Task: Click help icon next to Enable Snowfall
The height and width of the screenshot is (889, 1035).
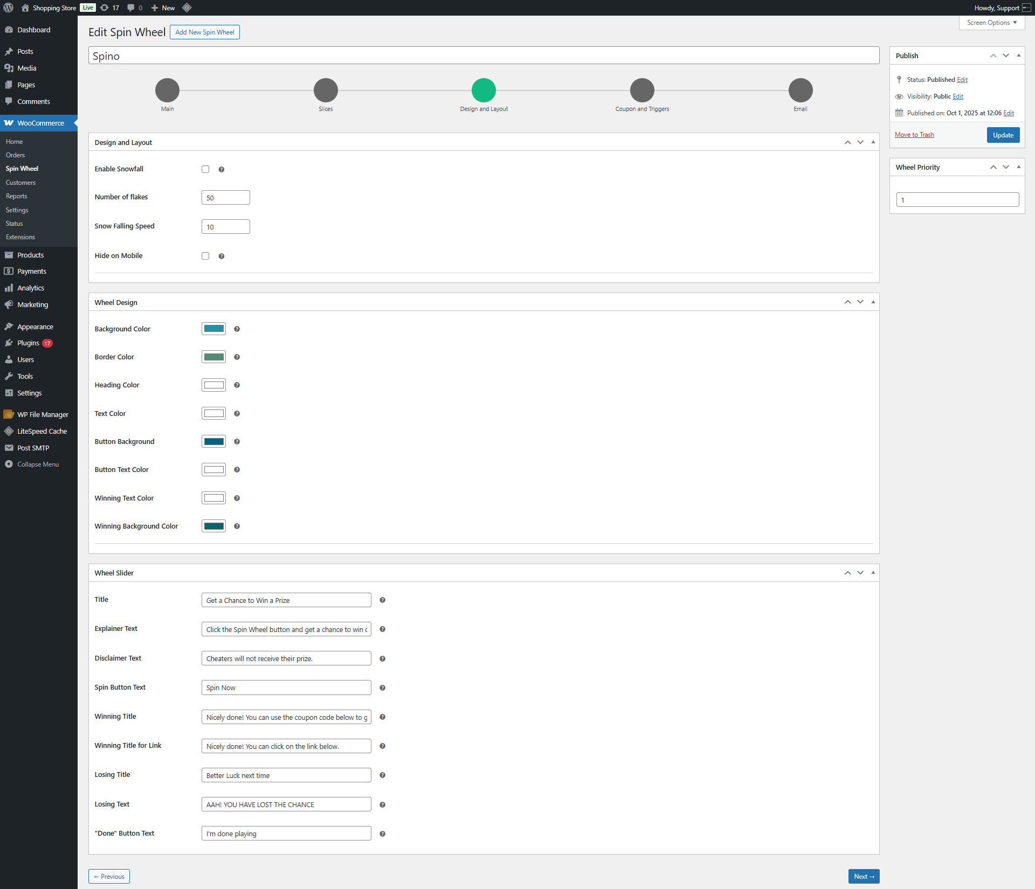Action: click(221, 169)
